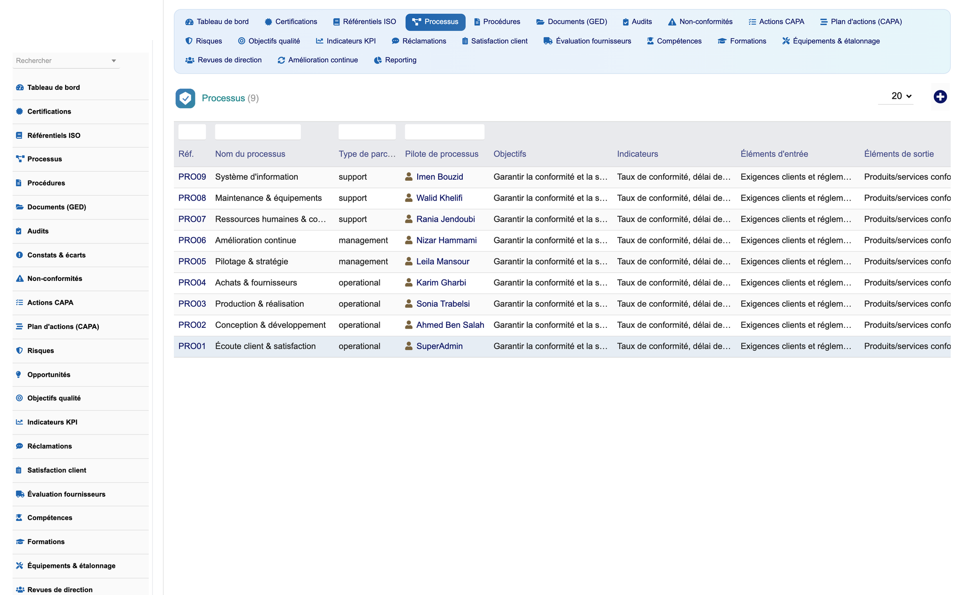Click the plus icon to add a processus
The height and width of the screenshot is (595, 961).
click(940, 97)
